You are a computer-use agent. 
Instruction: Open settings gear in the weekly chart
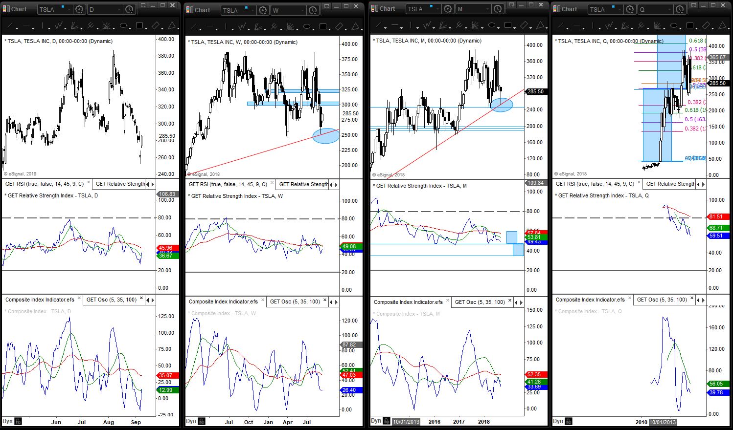tap(263, 10)
